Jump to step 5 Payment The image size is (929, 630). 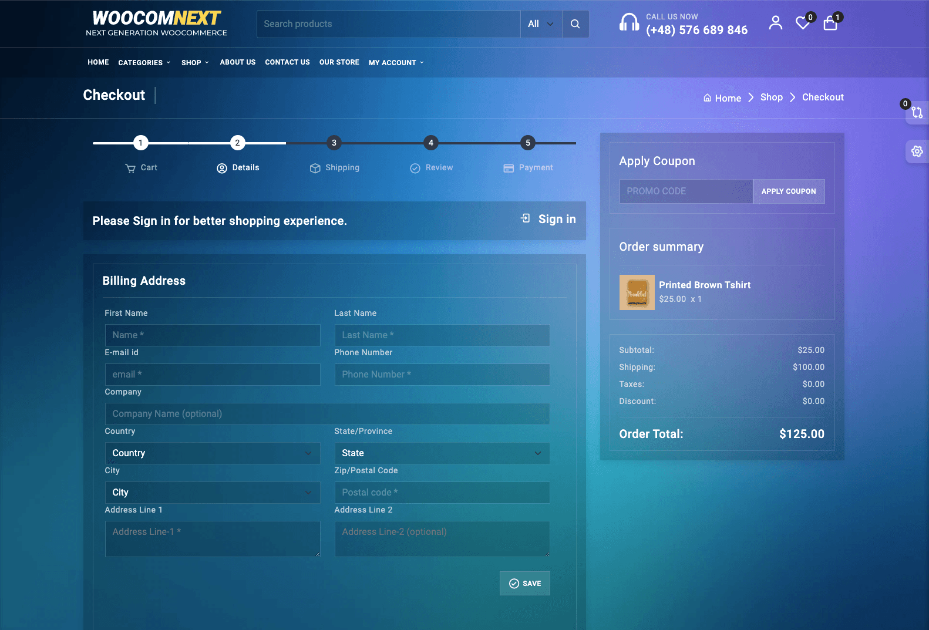click(x=527, y=143)
